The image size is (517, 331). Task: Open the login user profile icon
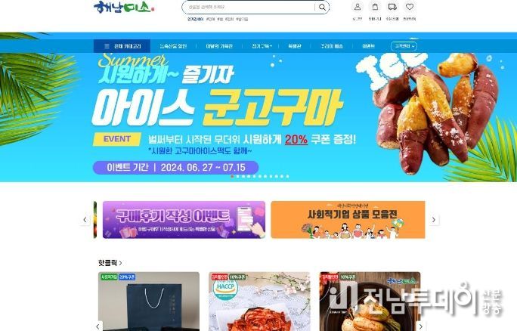click(x=357, y=7)
